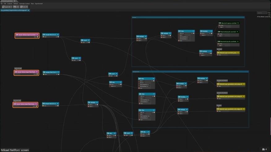
Task: Open the Export All dropdown arrow
Action: click(x=11, y=7)
